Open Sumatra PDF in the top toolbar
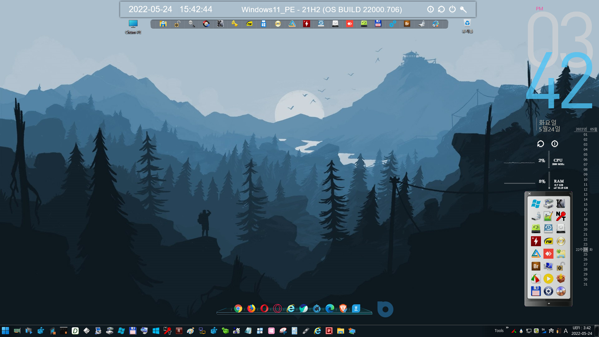 (249, 24)
